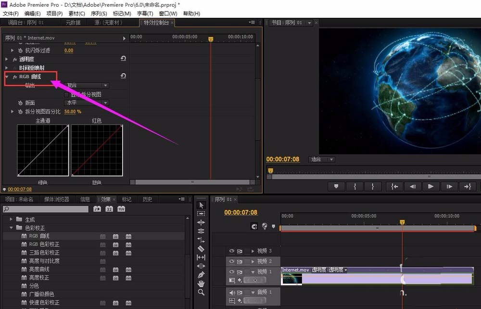Image resolution: width=481 pixels, height=309 pixels.
Task: Click the 红色 curve graph
Action: (x=97, y=150)
